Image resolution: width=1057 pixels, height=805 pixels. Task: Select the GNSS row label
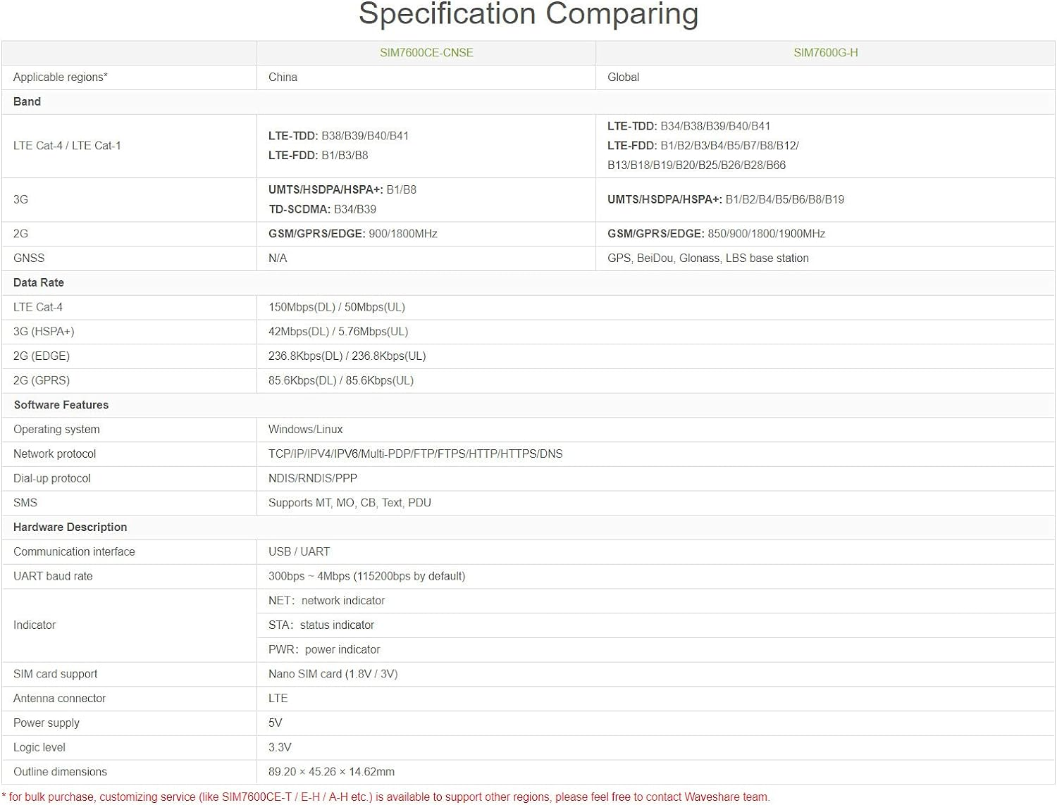point(29,258)
